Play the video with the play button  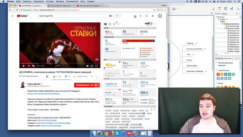(x=24, y=66)
